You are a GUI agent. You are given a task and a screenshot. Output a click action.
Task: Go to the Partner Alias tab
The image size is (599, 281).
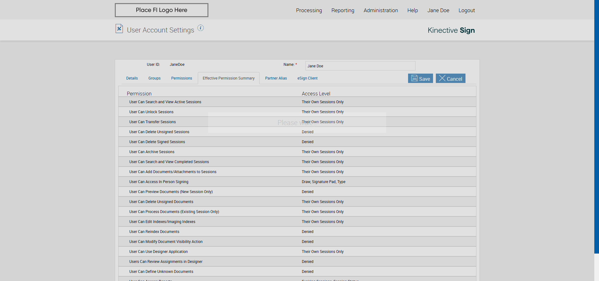point(276,78)
